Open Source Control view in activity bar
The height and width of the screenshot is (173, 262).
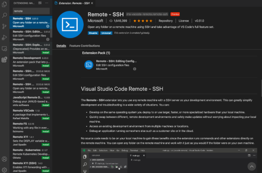coord(4,26)
